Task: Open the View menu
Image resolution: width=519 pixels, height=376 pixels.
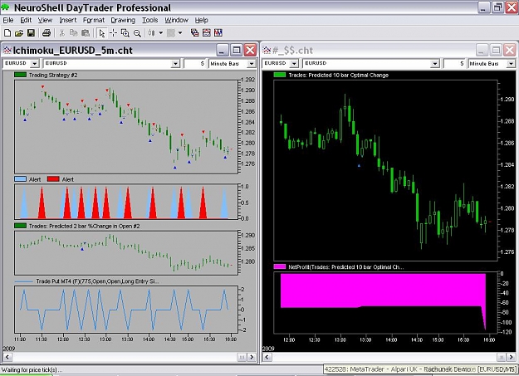Action: [45, 20]
